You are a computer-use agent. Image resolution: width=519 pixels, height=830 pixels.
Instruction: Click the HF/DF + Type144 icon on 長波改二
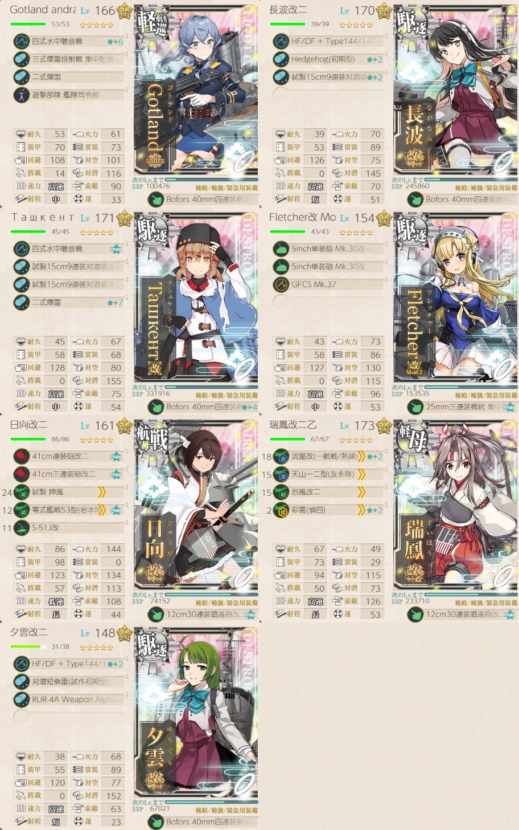click(281, 42)
